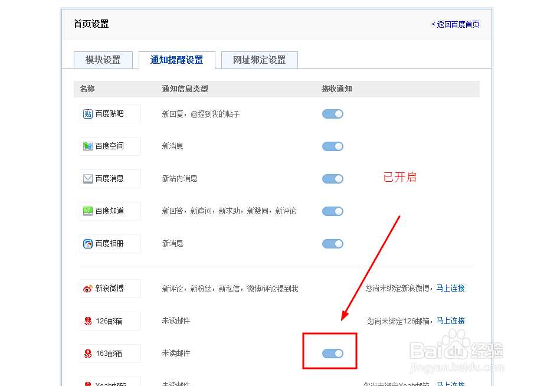Click the 百度空间 icon
The width and height of the screenshot is (534, 386).
point(88,146)
